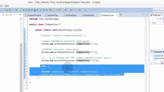Click the Save All green disk icon
Viewport: 164px width, 92px height.
tap(10, 10)
